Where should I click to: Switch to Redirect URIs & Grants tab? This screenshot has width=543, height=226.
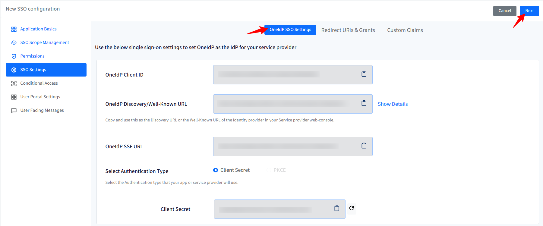coord(348,30)
